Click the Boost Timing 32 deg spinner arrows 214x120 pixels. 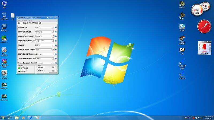coord(53,36)
